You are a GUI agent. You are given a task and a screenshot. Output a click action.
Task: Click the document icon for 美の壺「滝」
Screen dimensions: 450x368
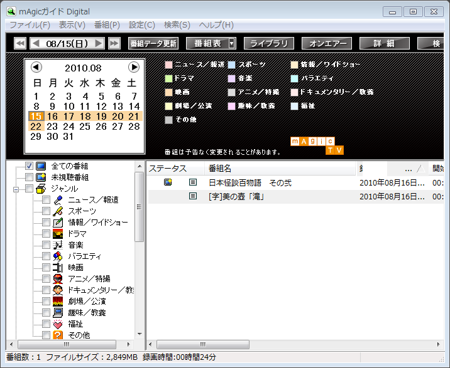[x=193, y=196]
